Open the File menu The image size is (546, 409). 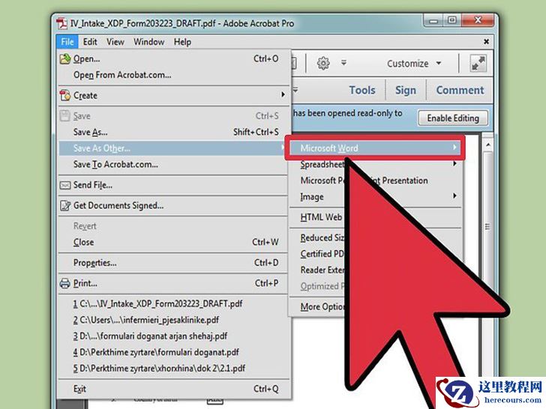click(67, 42)
